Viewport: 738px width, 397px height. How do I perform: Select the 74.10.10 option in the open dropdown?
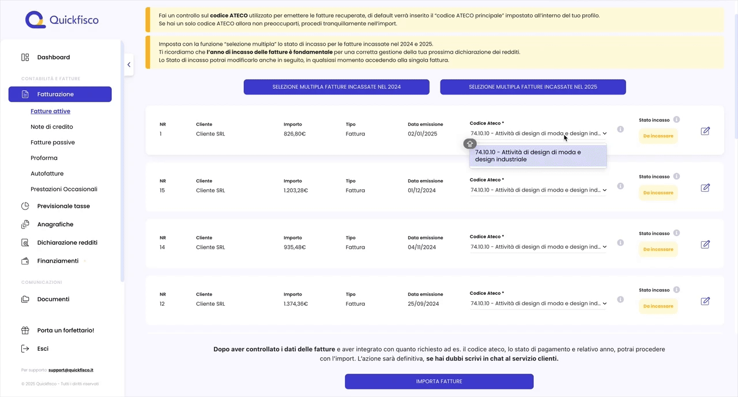[538, 156]
